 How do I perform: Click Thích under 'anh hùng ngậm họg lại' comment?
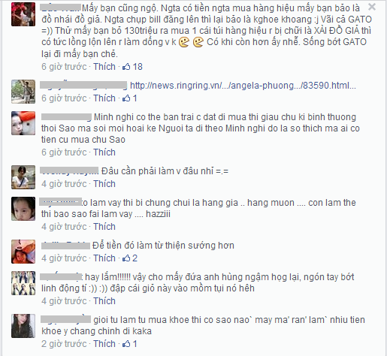(104, 301)
